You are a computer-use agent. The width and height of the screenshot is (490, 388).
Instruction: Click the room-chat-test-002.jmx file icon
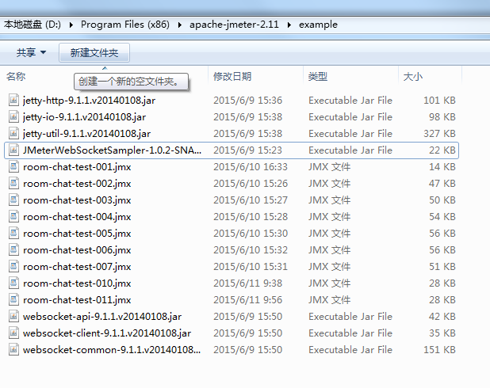tap(13, 184)
